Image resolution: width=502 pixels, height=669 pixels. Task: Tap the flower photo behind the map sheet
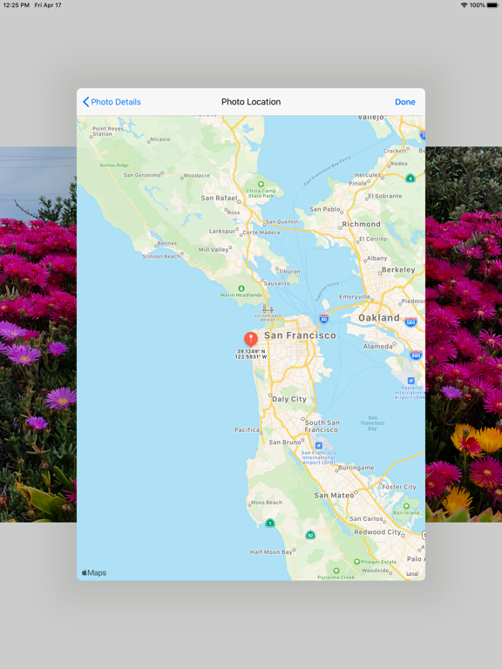(x=38, y=334)
